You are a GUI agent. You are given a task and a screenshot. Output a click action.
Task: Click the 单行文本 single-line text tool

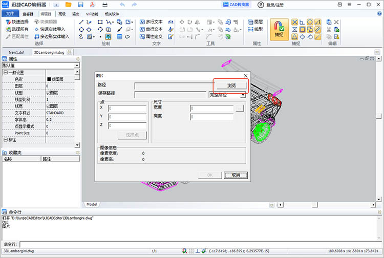coord(151,30)
